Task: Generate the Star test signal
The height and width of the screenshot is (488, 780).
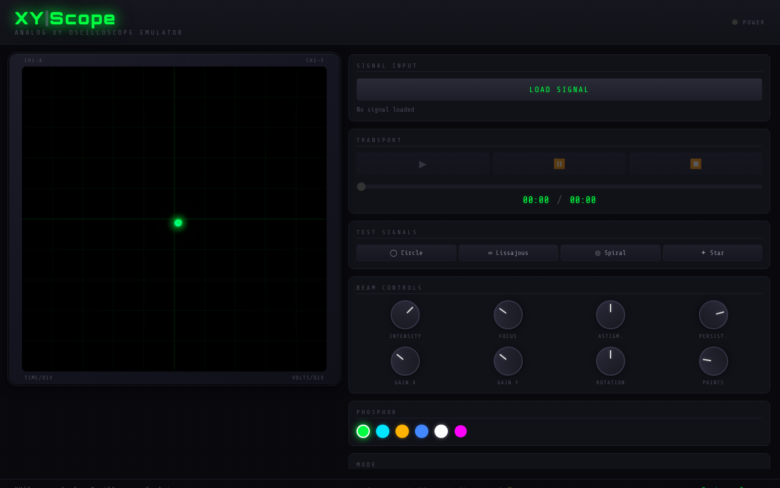Action: [x=712, y=253]
